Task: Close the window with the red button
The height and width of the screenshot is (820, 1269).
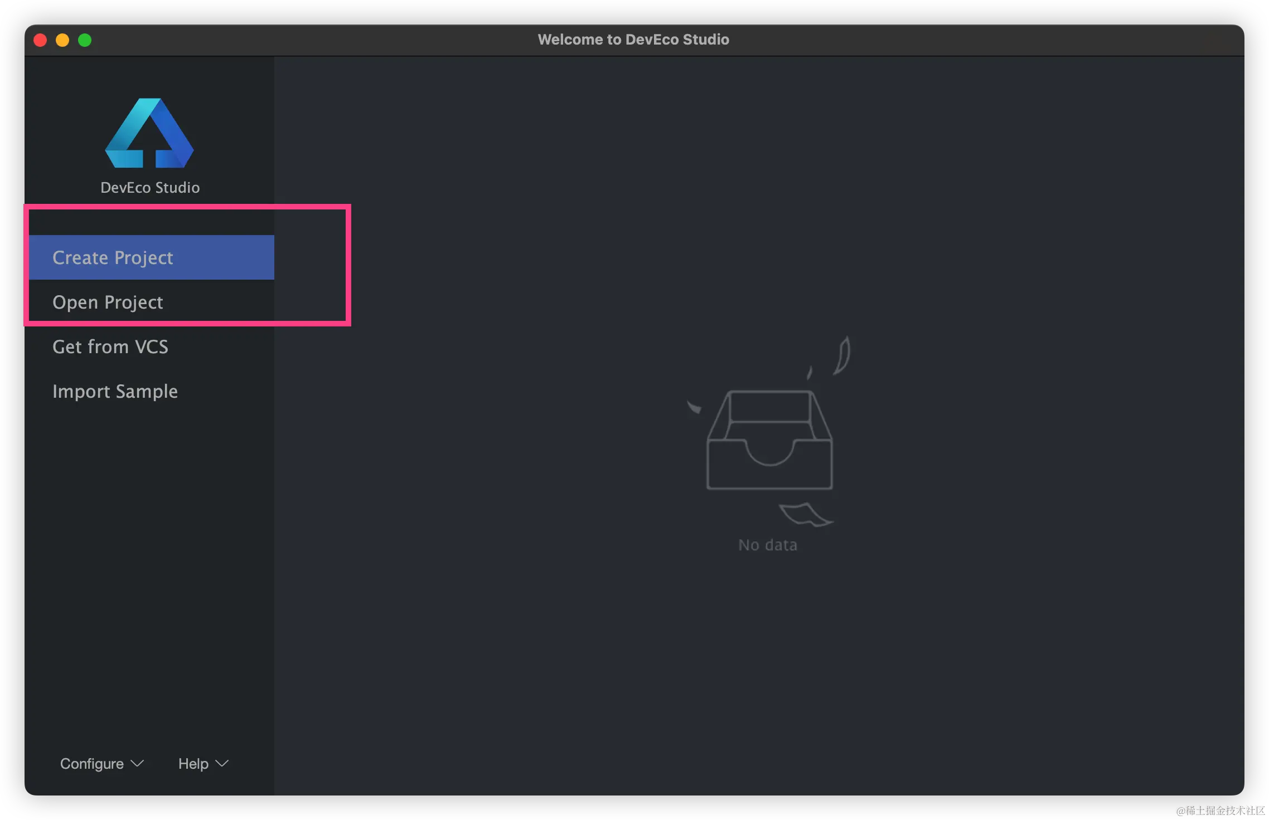Action: (x=40, y=40)
